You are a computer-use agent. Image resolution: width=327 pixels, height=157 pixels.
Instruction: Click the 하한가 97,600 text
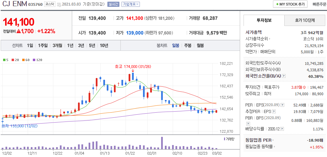(x=158, y=33)
